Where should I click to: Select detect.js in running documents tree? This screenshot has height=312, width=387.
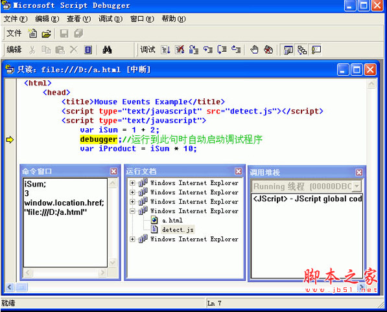[x=178, y=229]
